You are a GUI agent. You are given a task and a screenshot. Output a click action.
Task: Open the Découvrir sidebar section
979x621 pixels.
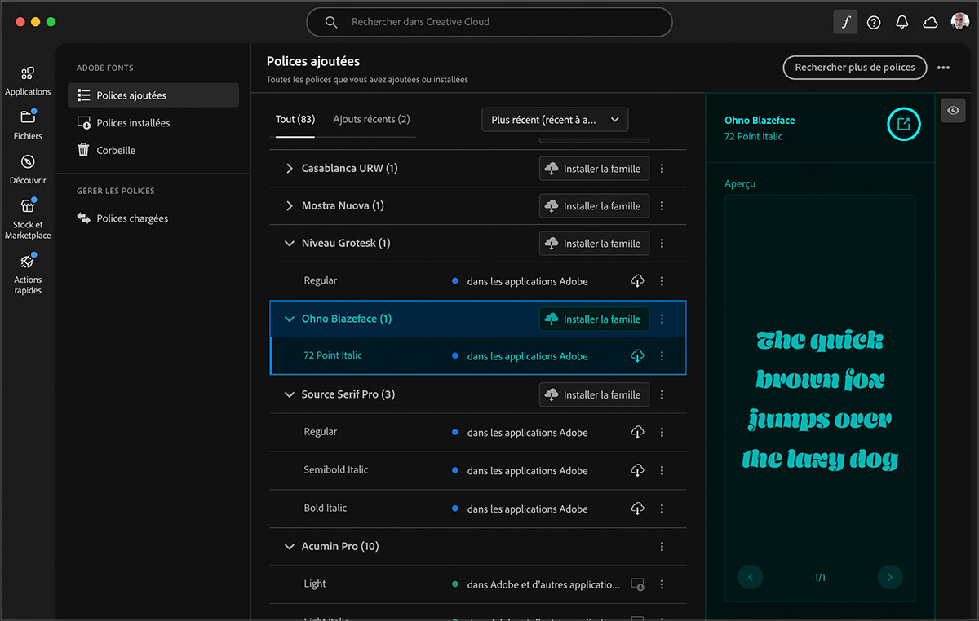click(28, 170)
